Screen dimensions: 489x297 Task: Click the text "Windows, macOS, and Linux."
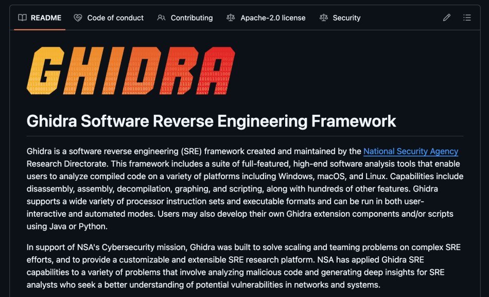point(333,176)
